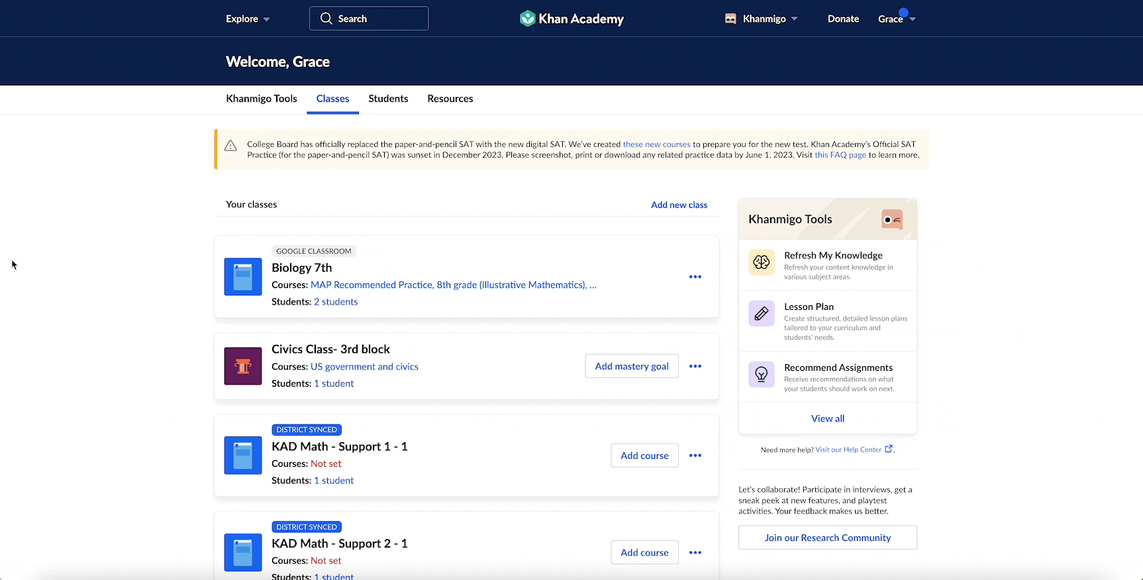Viewport: 1143px width, 580px height.
Task: Open the 'these new courses' link in banner
Action: tap(656, 144)
